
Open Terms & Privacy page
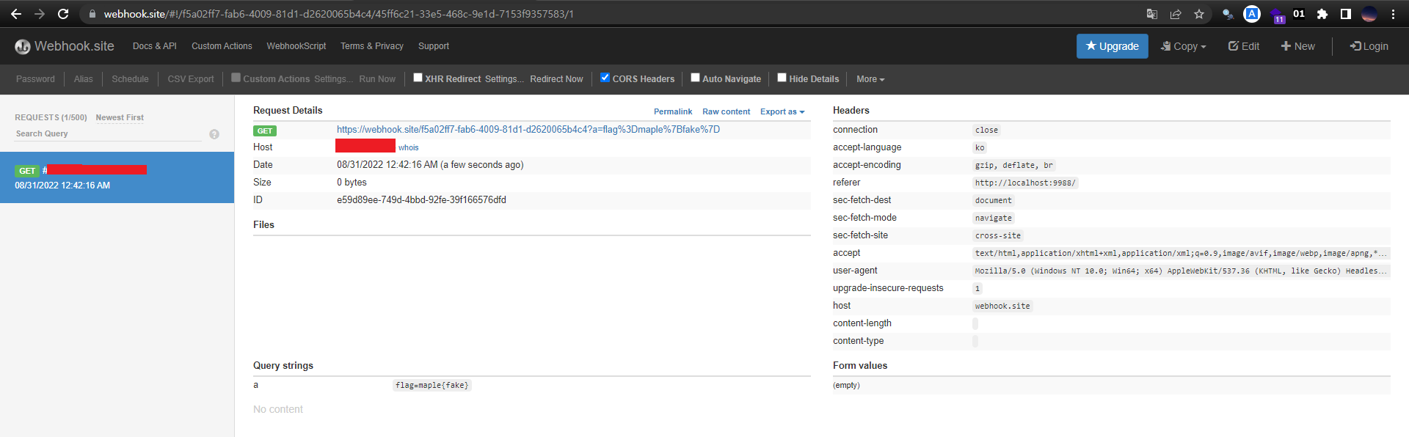point(372,46)
